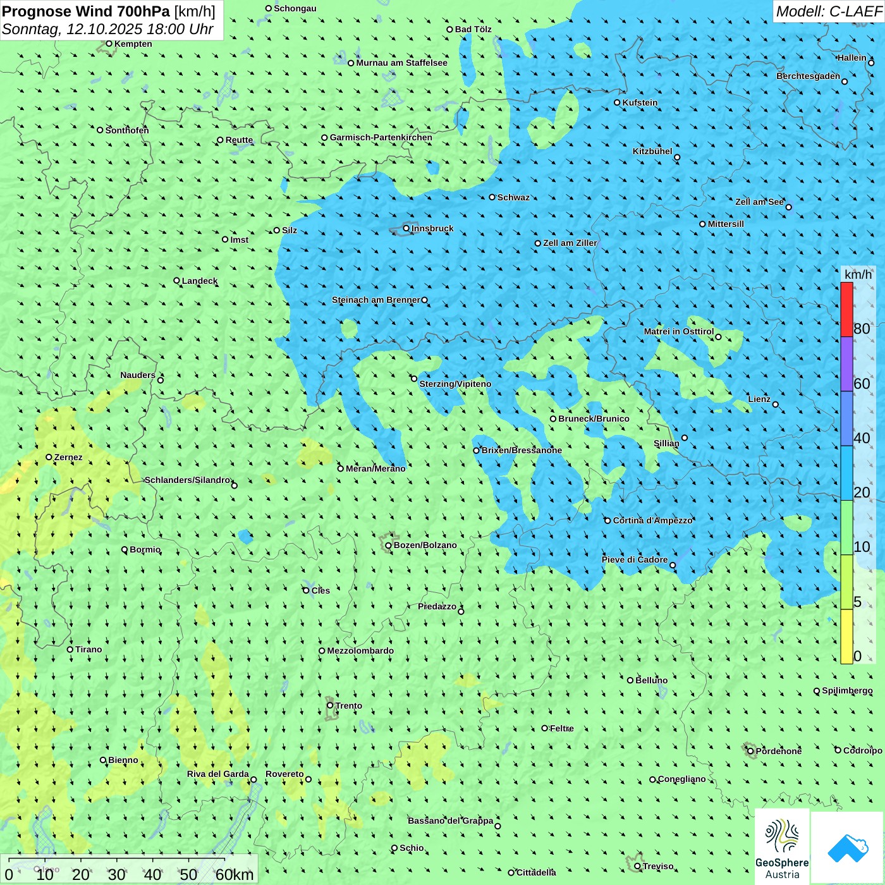Click the green 10–20 km/h legend swatch
885x885 pixels.
[846, 528]
